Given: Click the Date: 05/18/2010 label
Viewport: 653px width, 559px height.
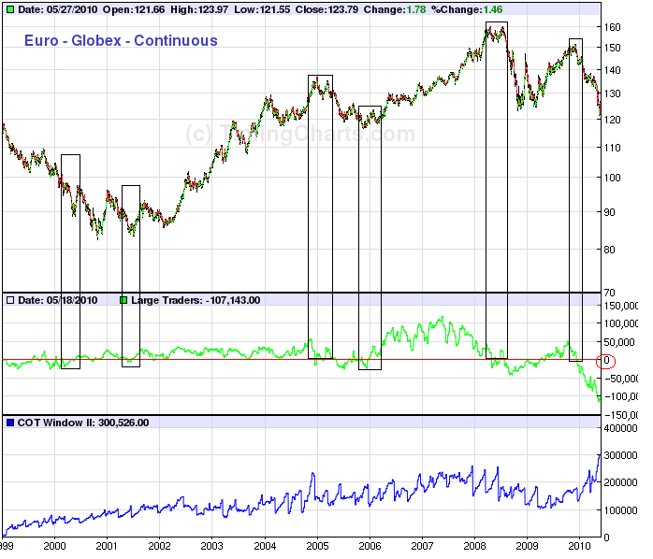Looking at the screenshot, I should pos(57,300).
